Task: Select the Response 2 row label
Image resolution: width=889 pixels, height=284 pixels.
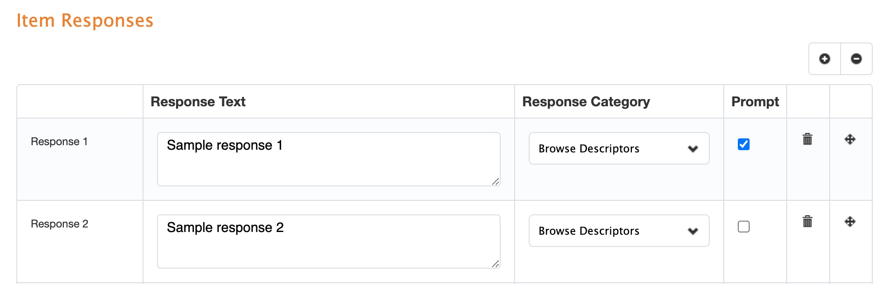Action: click(59, 224)
